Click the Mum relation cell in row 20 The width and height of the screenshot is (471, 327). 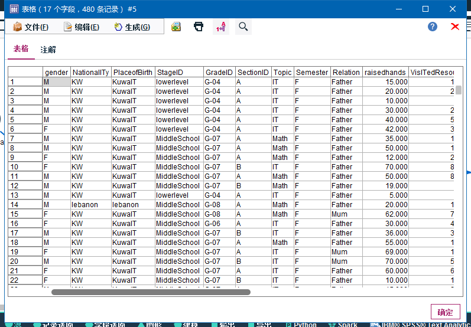click(x=346, y=261)
